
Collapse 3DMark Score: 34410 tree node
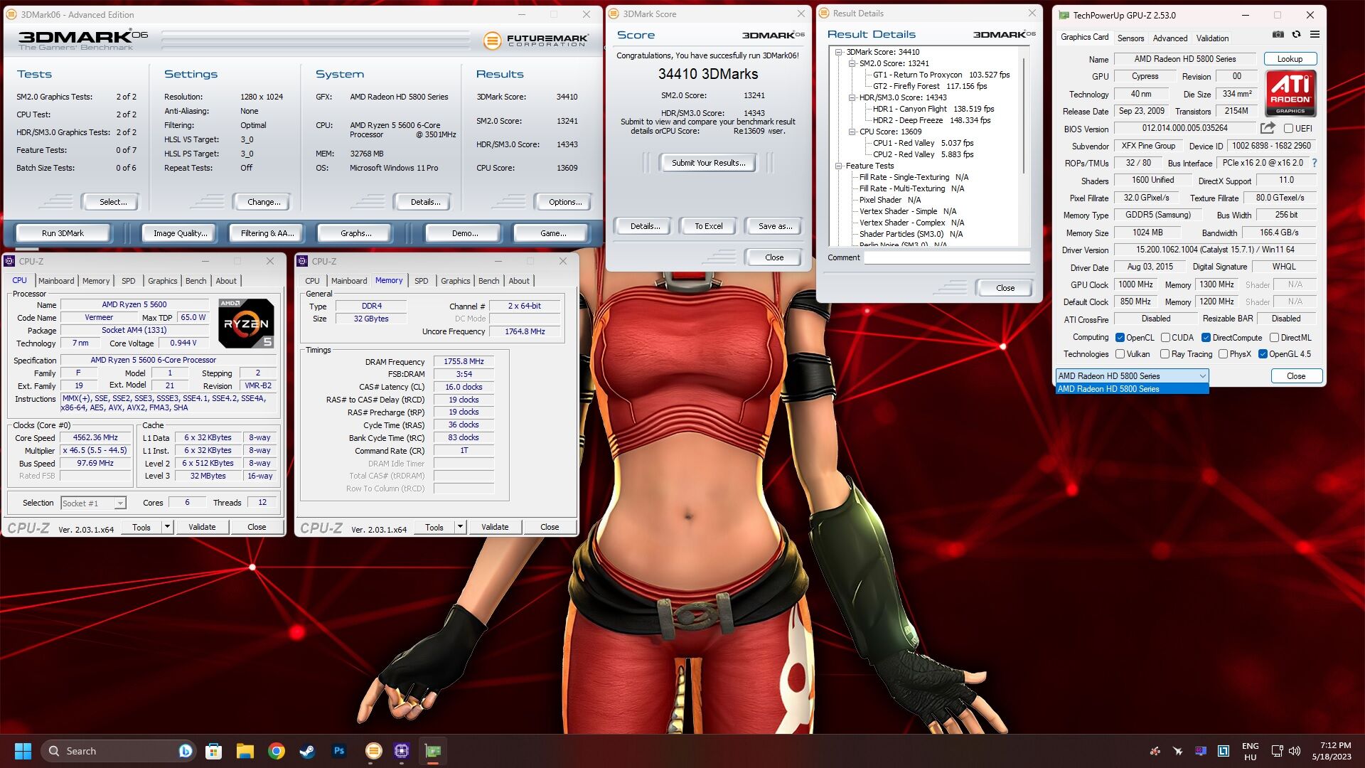coord(839,52)
